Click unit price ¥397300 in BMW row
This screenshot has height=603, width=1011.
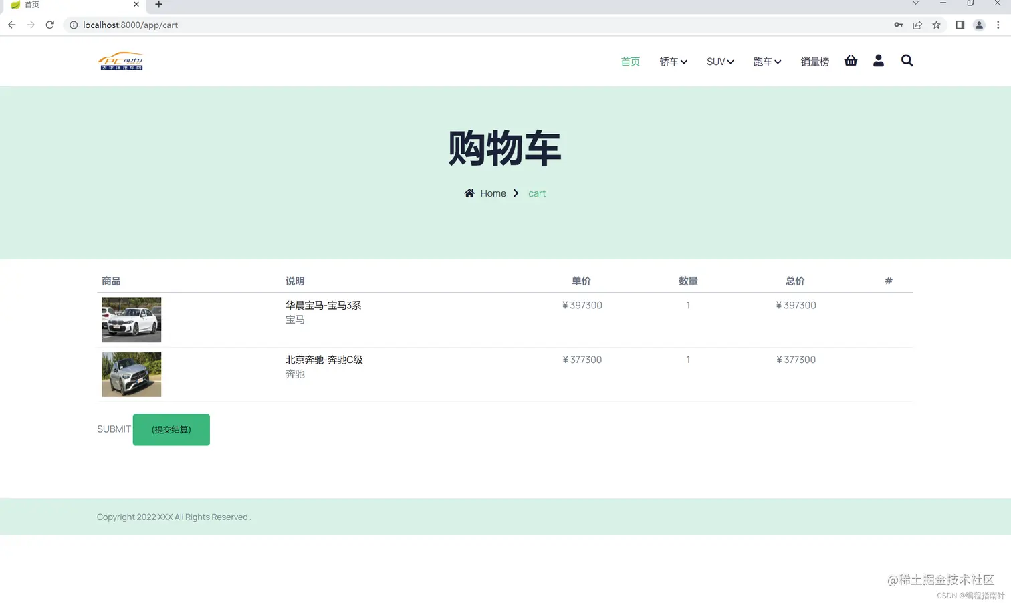point(582,305)
